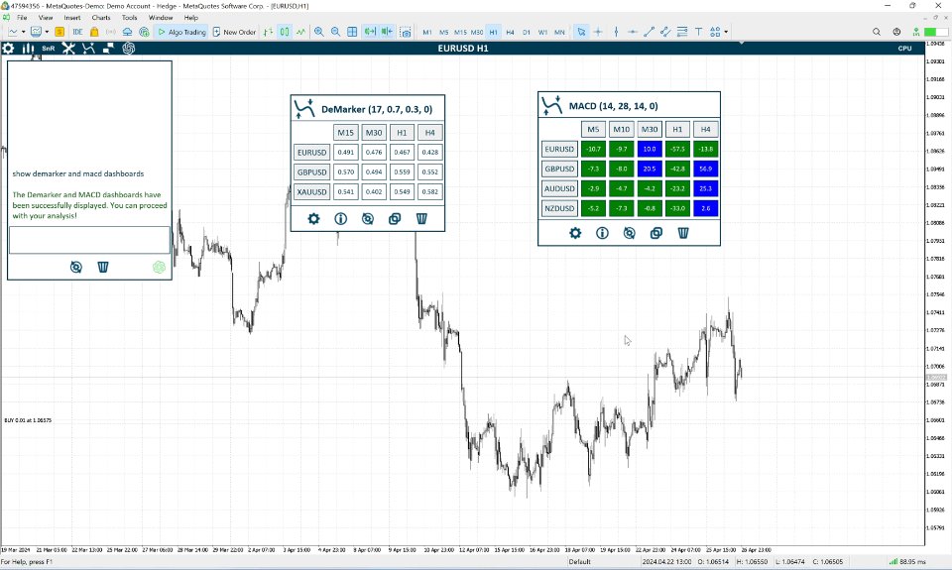Duplicate the DeMarker dashboard
The image size is (952, 570).
click(395, 218)
